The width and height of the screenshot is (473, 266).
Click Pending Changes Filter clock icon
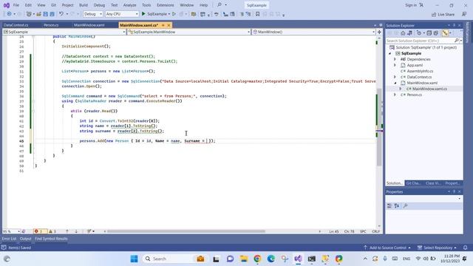419,33
